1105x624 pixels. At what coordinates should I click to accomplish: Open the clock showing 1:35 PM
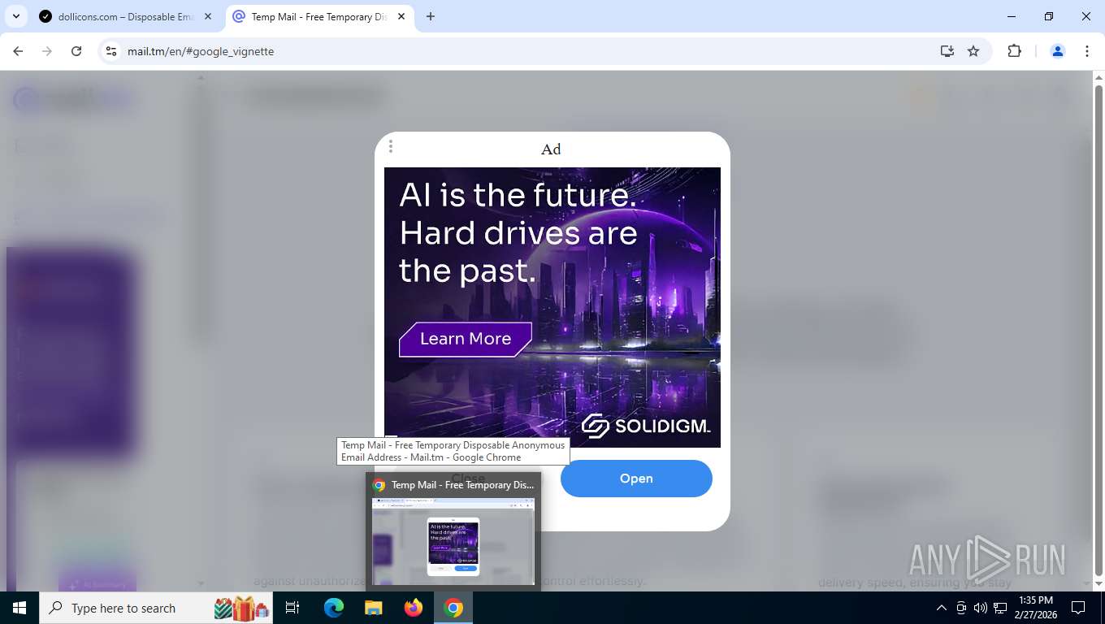[x=1035, y=608]
